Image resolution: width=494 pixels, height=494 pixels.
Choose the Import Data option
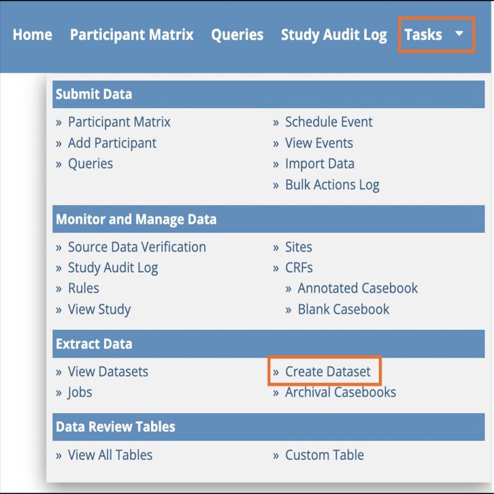[320, 163]
